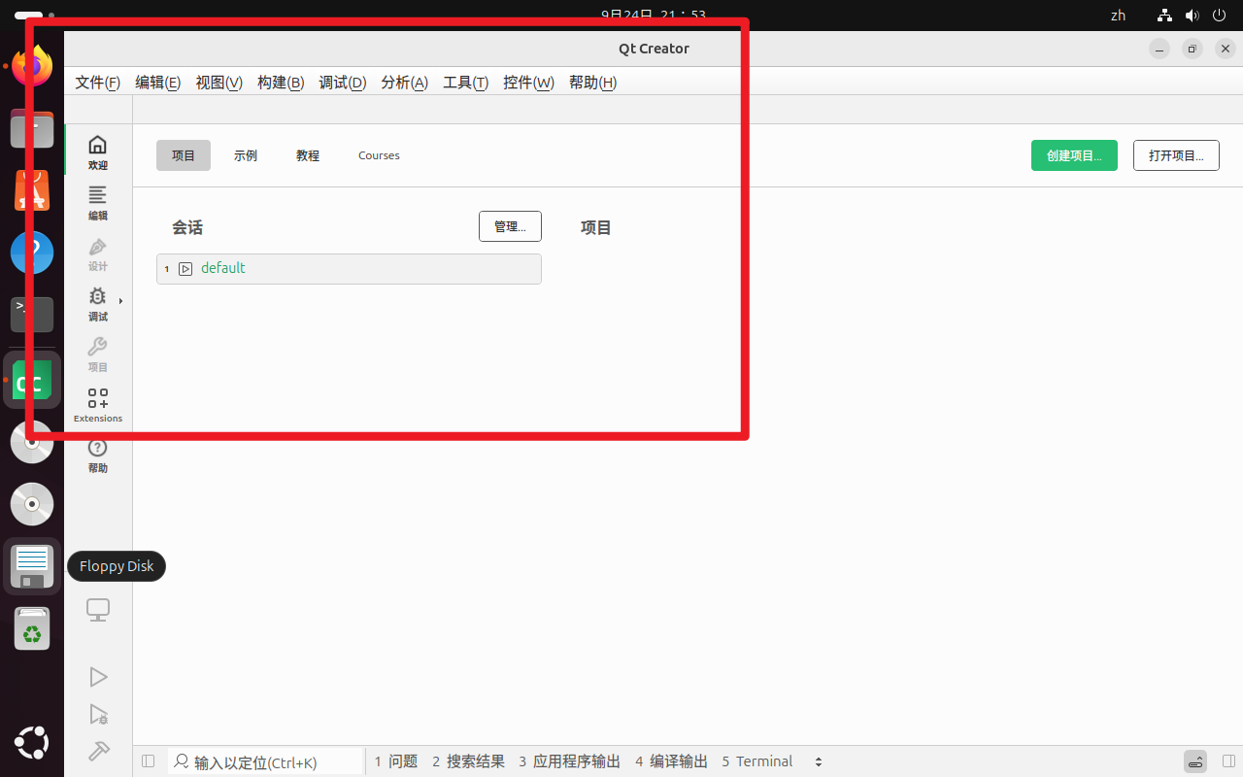Click the power system tray icon
1243x777 pixels.
[1221, 16]
